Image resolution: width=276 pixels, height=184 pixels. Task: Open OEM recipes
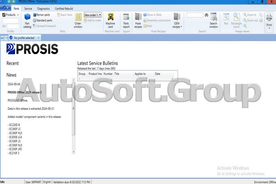point(177,21)
